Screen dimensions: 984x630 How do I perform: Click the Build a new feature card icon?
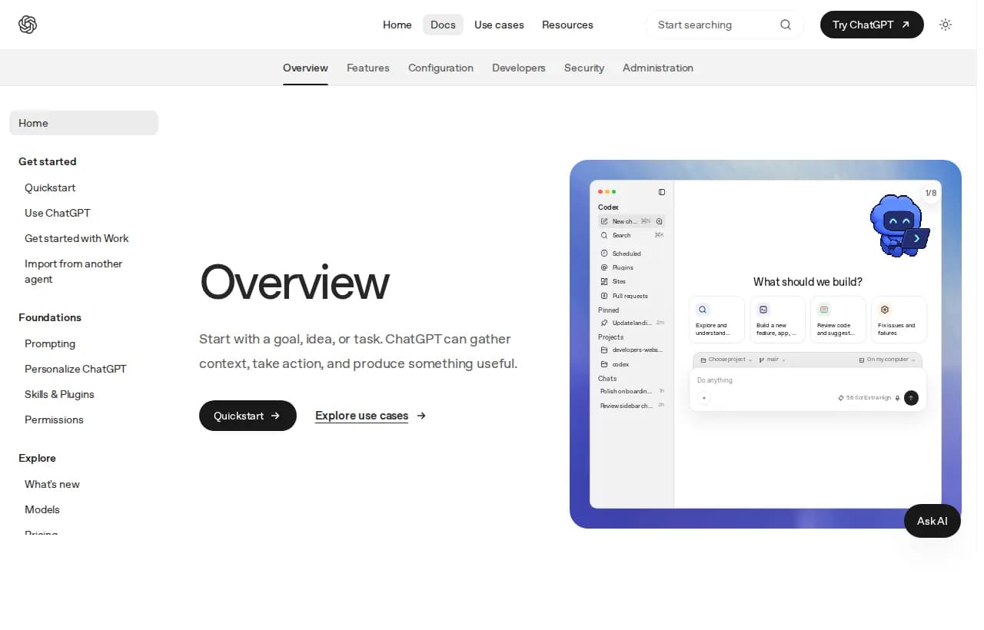point(763,310)
